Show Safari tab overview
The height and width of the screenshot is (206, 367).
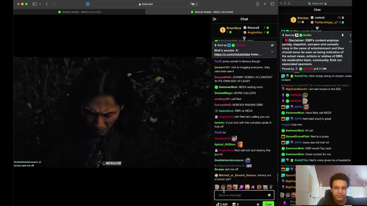[x=272, y=4]
